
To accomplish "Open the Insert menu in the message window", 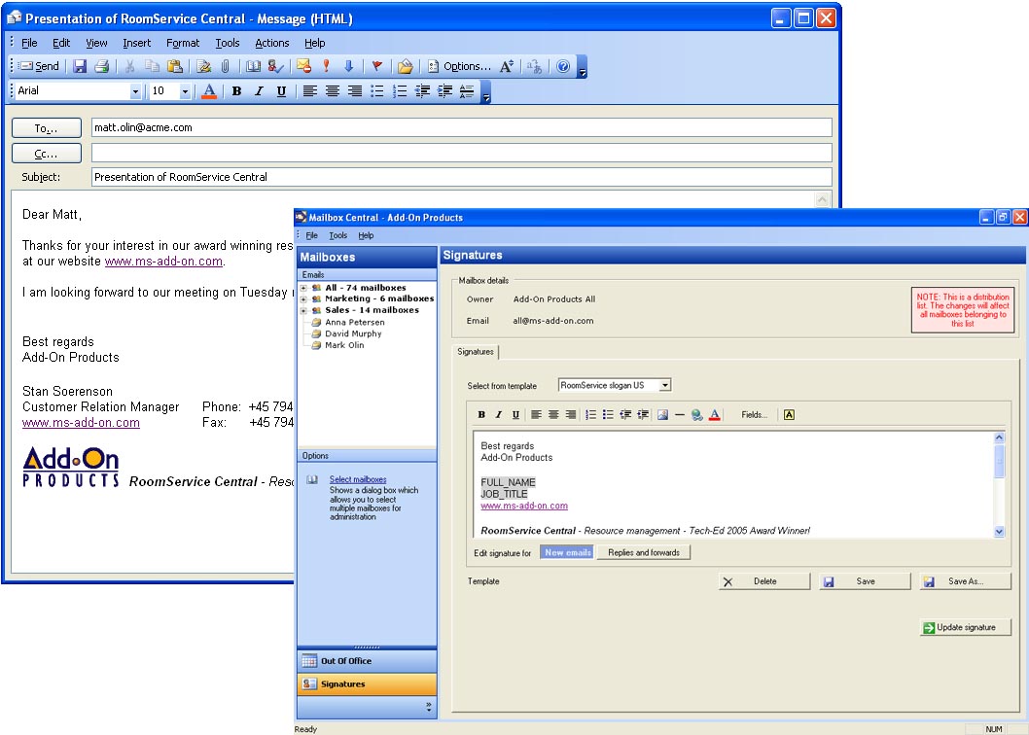I will coord(136,43).
